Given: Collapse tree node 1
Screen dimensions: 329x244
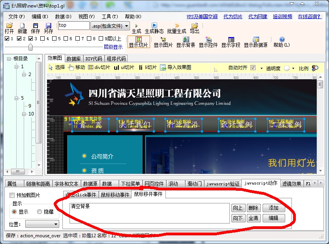Looking at the screenshot, I should 16,67.
